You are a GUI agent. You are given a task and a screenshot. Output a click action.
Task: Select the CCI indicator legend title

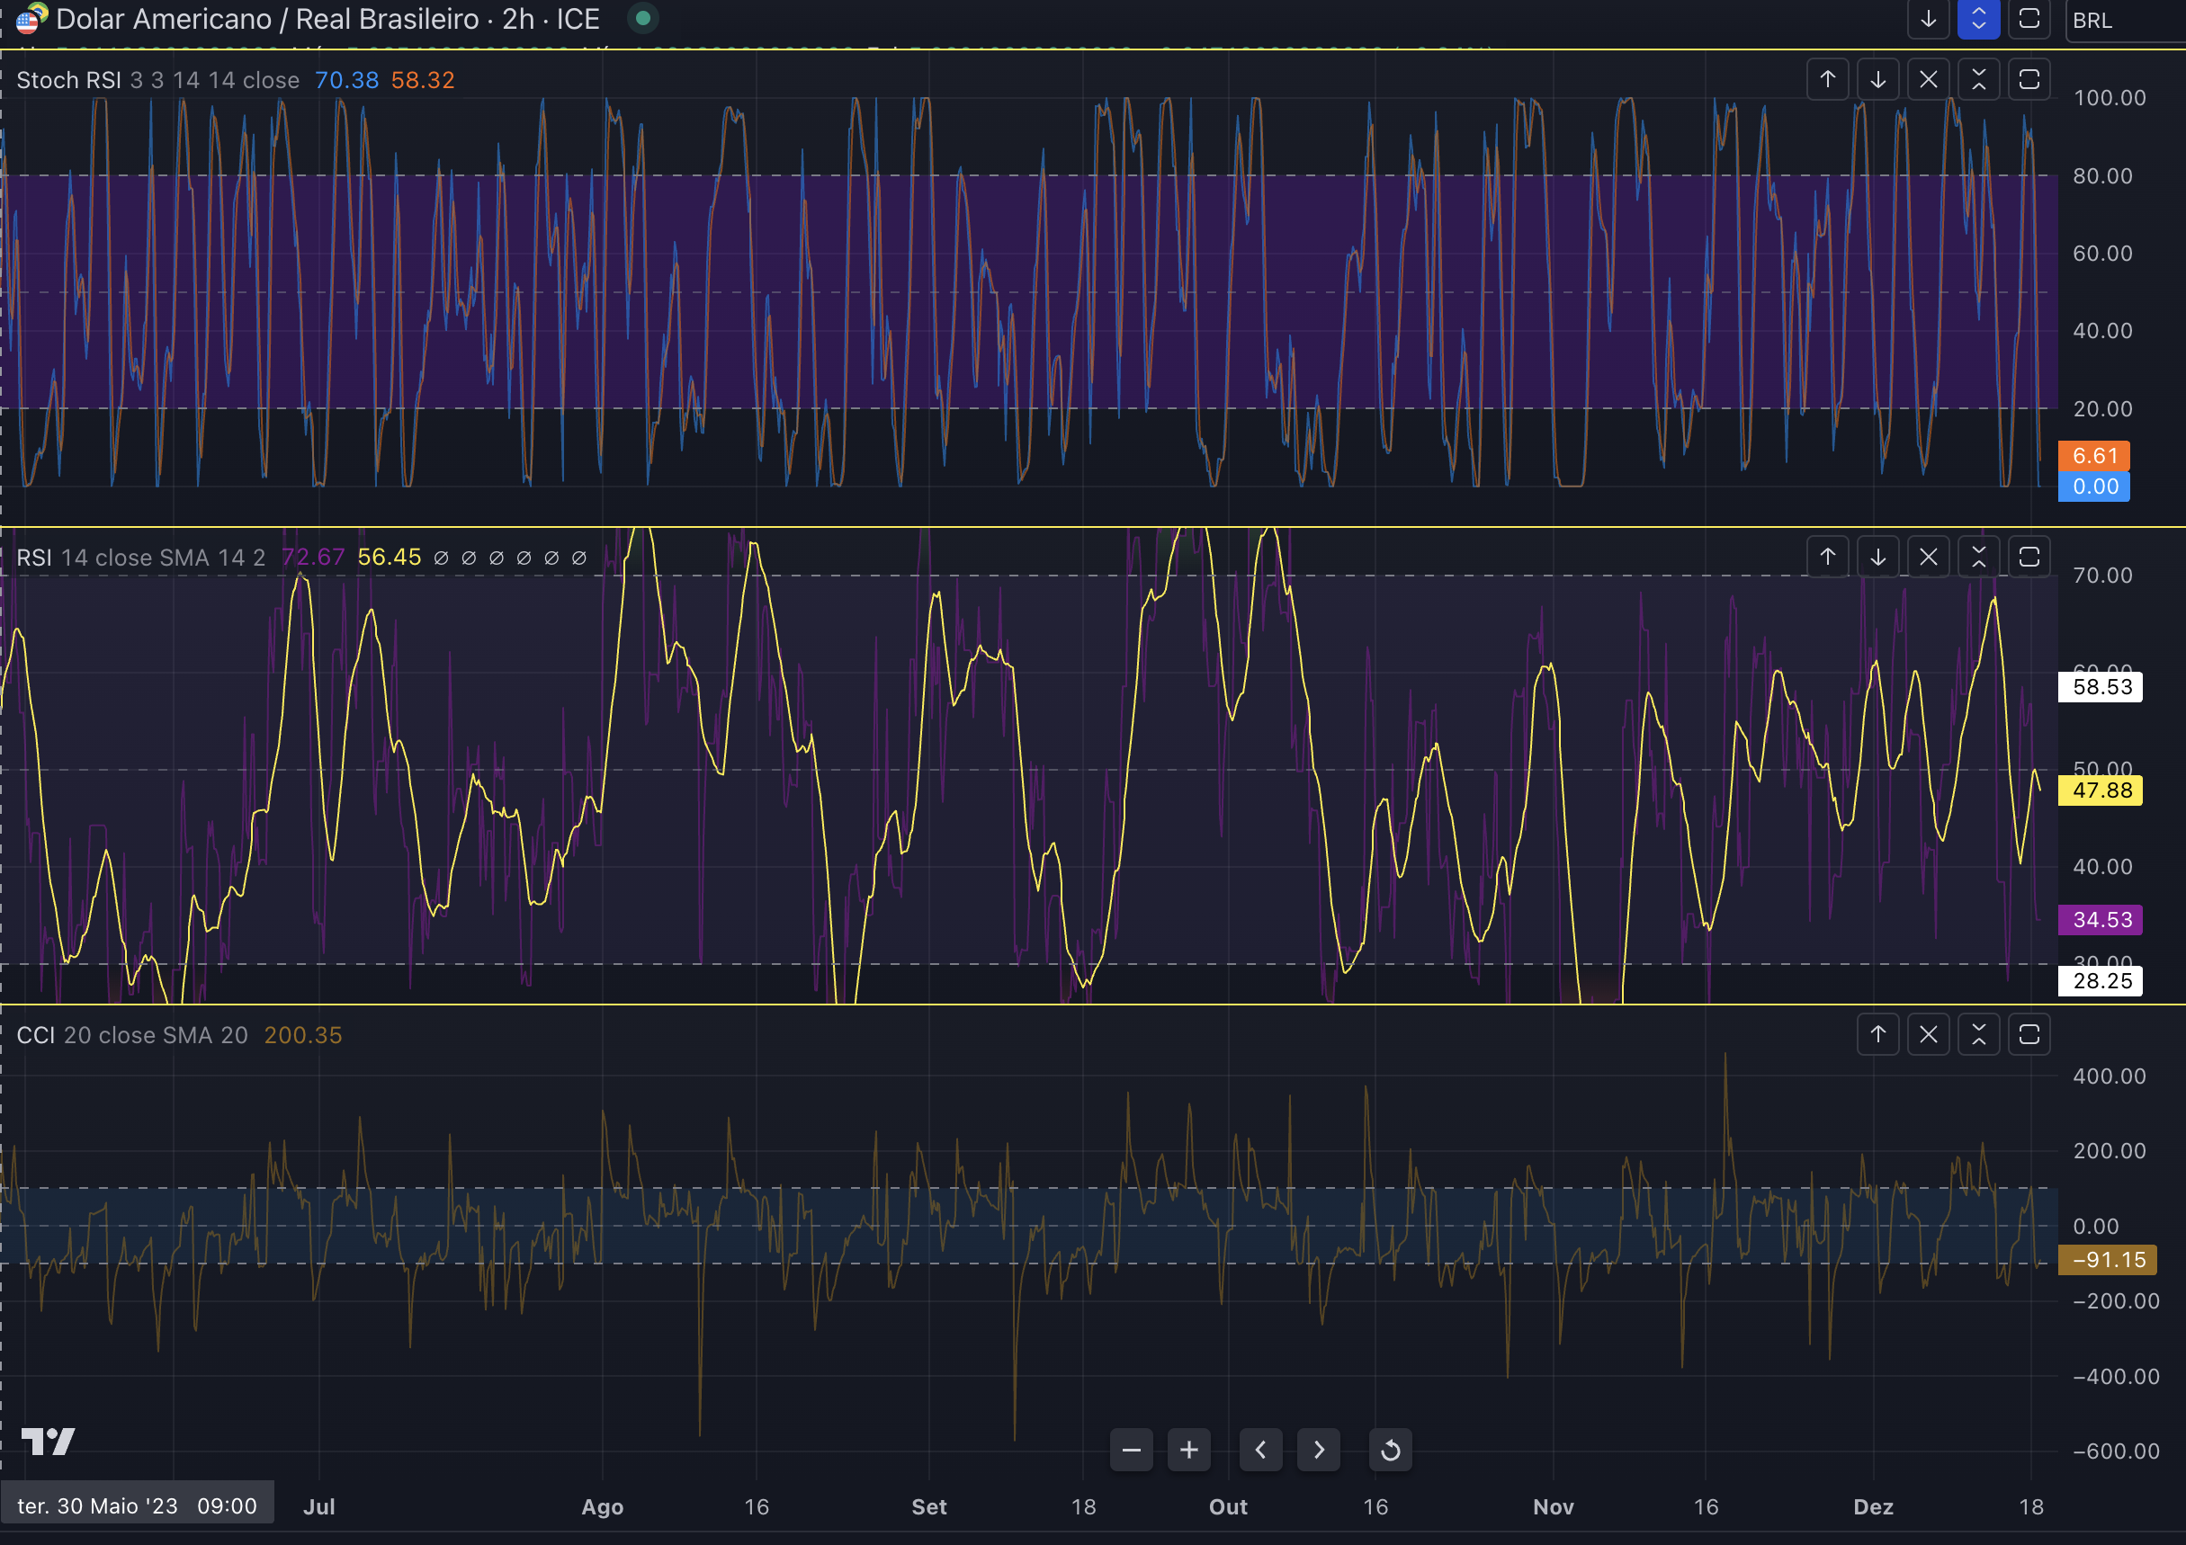point(36,1036)
